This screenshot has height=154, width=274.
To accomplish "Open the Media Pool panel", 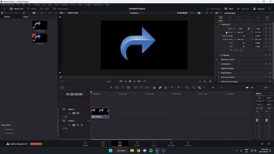I will [16, 9].
